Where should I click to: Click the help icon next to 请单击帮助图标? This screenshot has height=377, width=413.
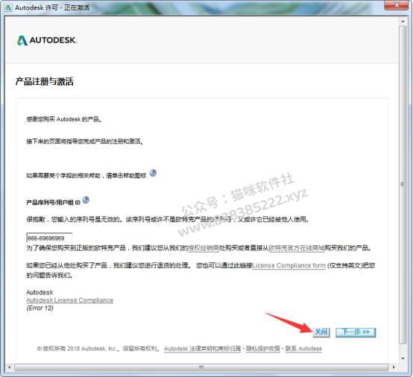pyautogui.click(x=153, y=173)
